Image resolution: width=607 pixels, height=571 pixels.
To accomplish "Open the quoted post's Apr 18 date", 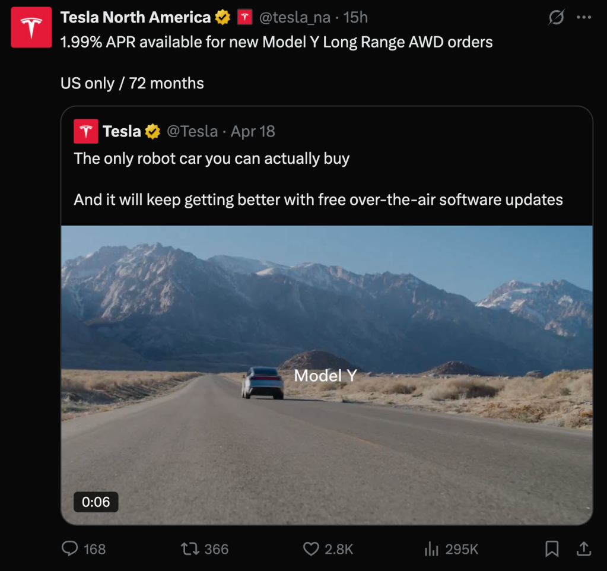I will point(253,131).
